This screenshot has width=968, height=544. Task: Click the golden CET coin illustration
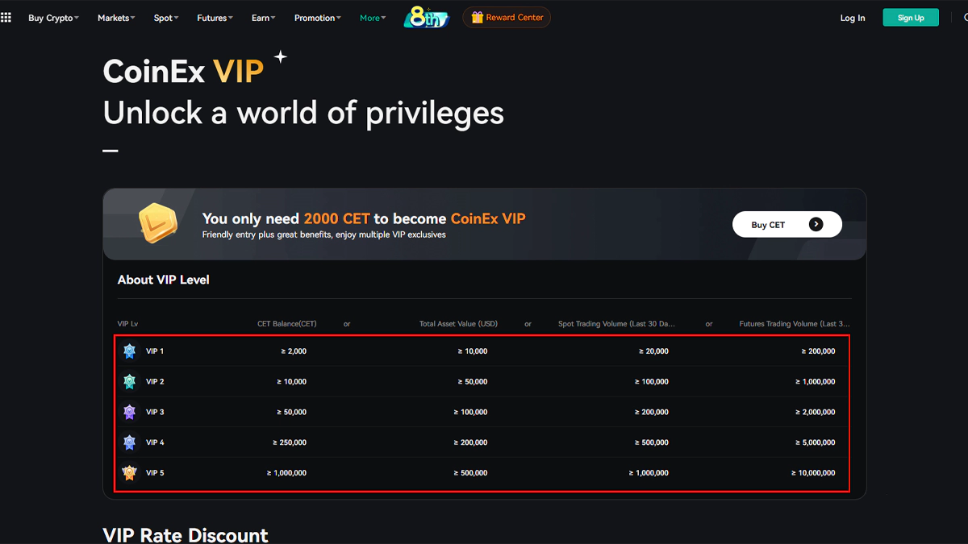[x=158, y=224]
